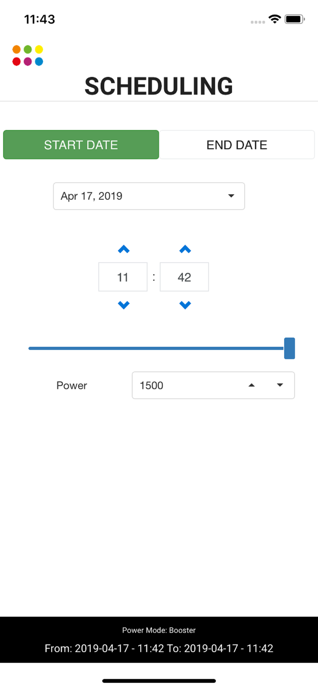The image size is (318, 689).
Task: Decrease the hour with down chevron
Action: click(x=124, y=305)
